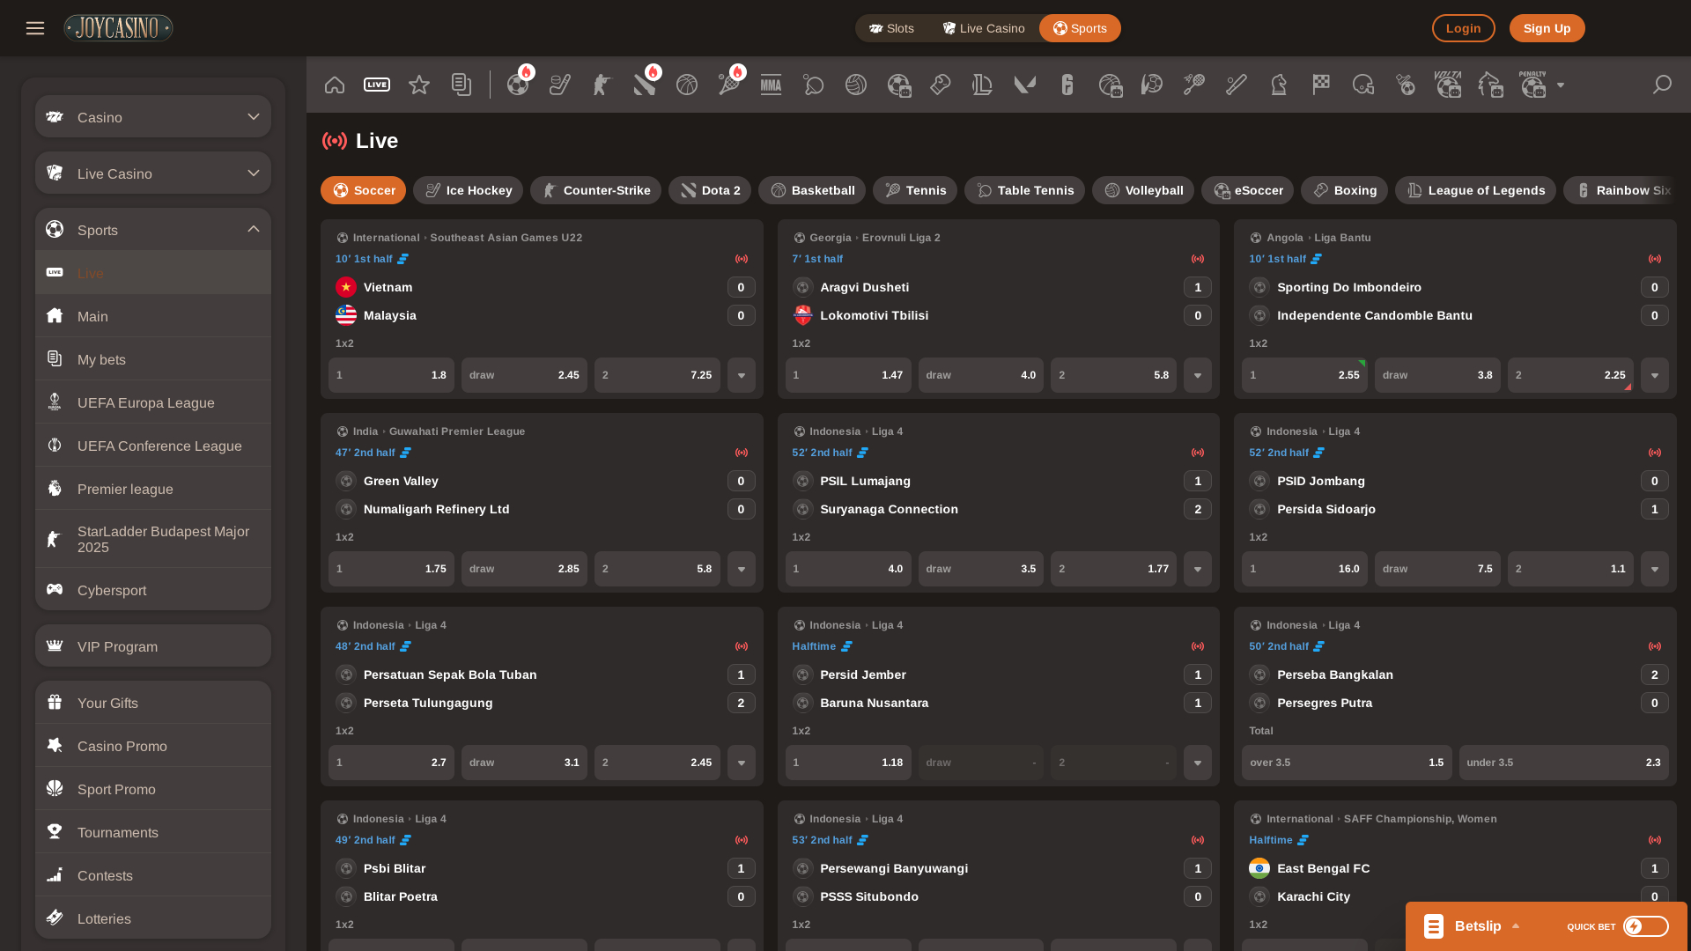Click the search magnifier icon
The image size is (1691, 951).
point(1662,85)
